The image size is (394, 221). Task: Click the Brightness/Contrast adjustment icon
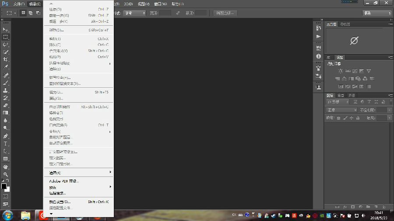tap(340, 71)
